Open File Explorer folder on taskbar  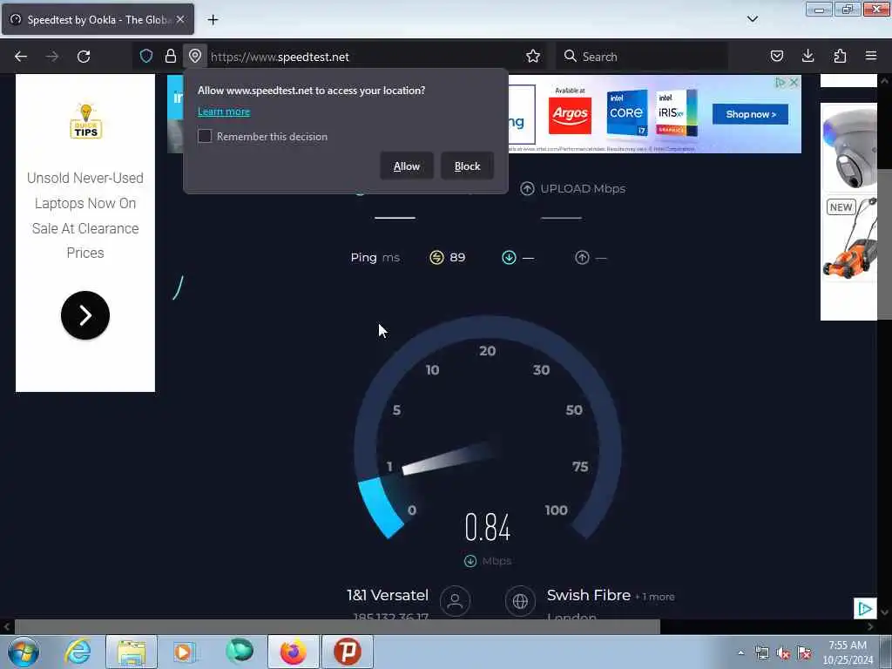[132, 652]
